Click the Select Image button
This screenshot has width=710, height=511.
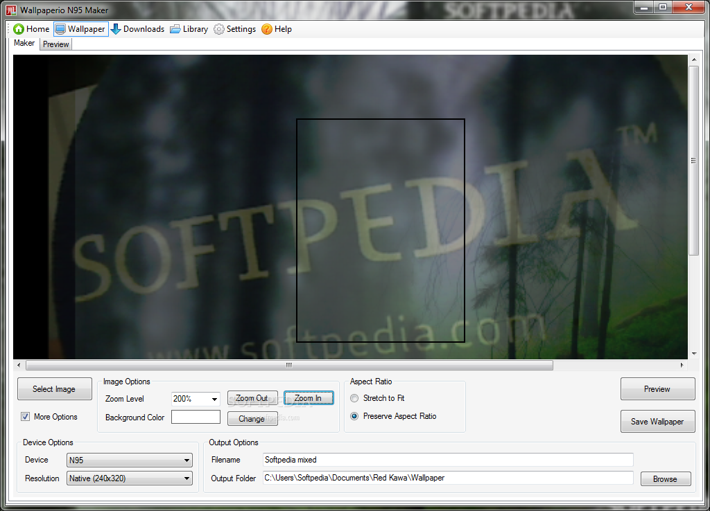point(54,389)
